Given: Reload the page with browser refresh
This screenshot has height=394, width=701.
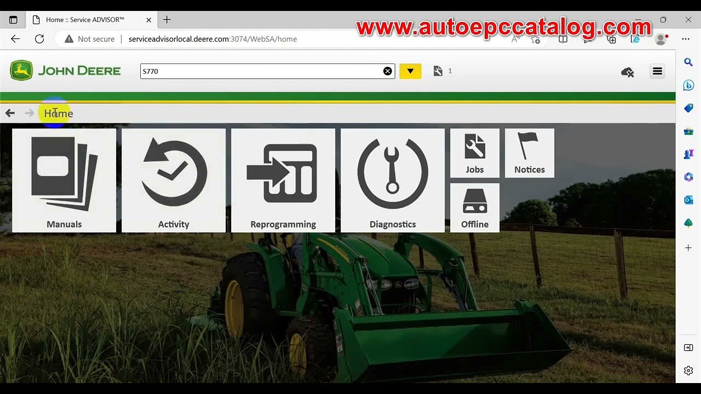Looking at the screenshot, I should pyautogui.click(x=39, y=39).
